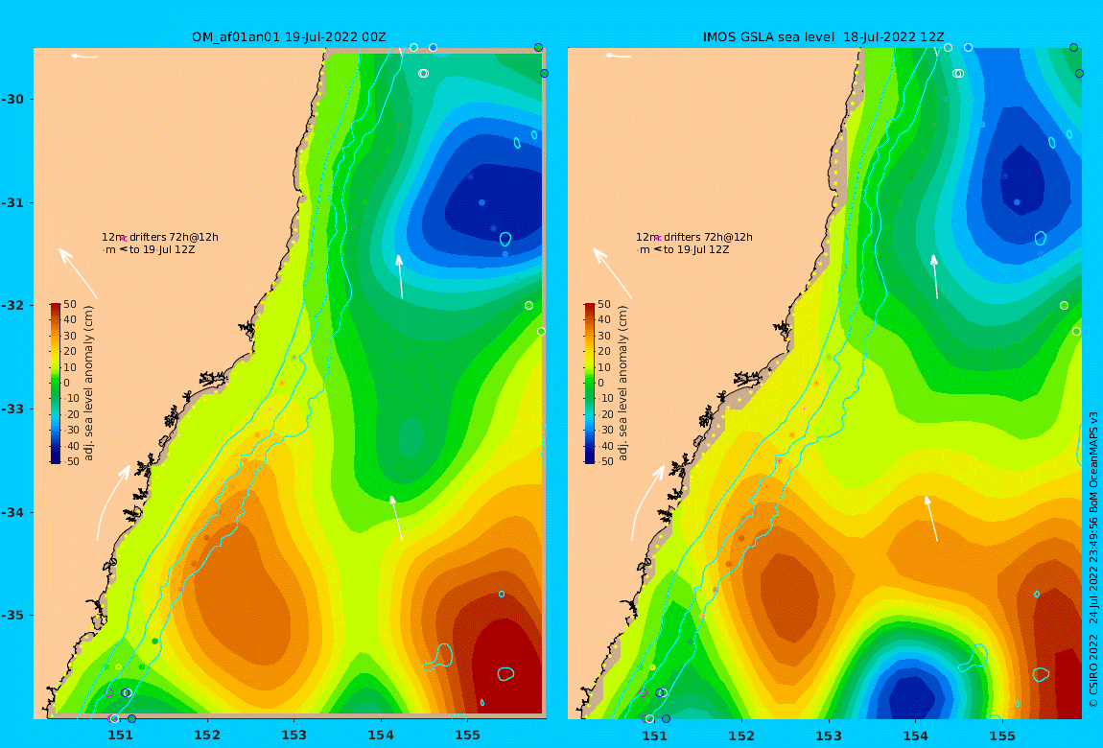Select the -35 latitude axis label
The width and height of the screenshot is (1103, 748).
click(12, 615)
